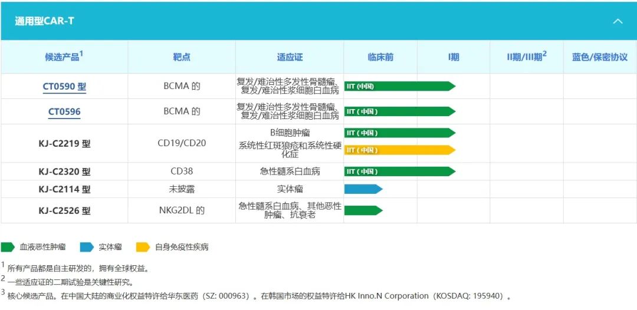Click the blue 实体瘤 legend icon
The width and height of the screenshot is (637, 310).
(87, 247)
